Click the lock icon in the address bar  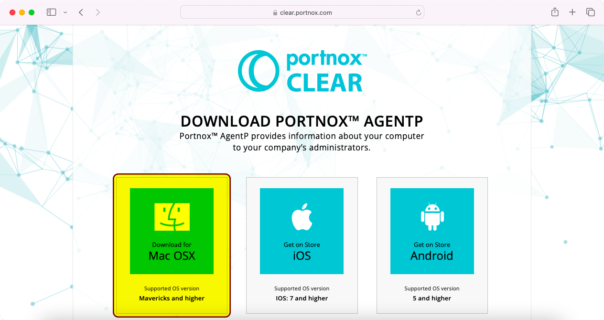(275, 13)
